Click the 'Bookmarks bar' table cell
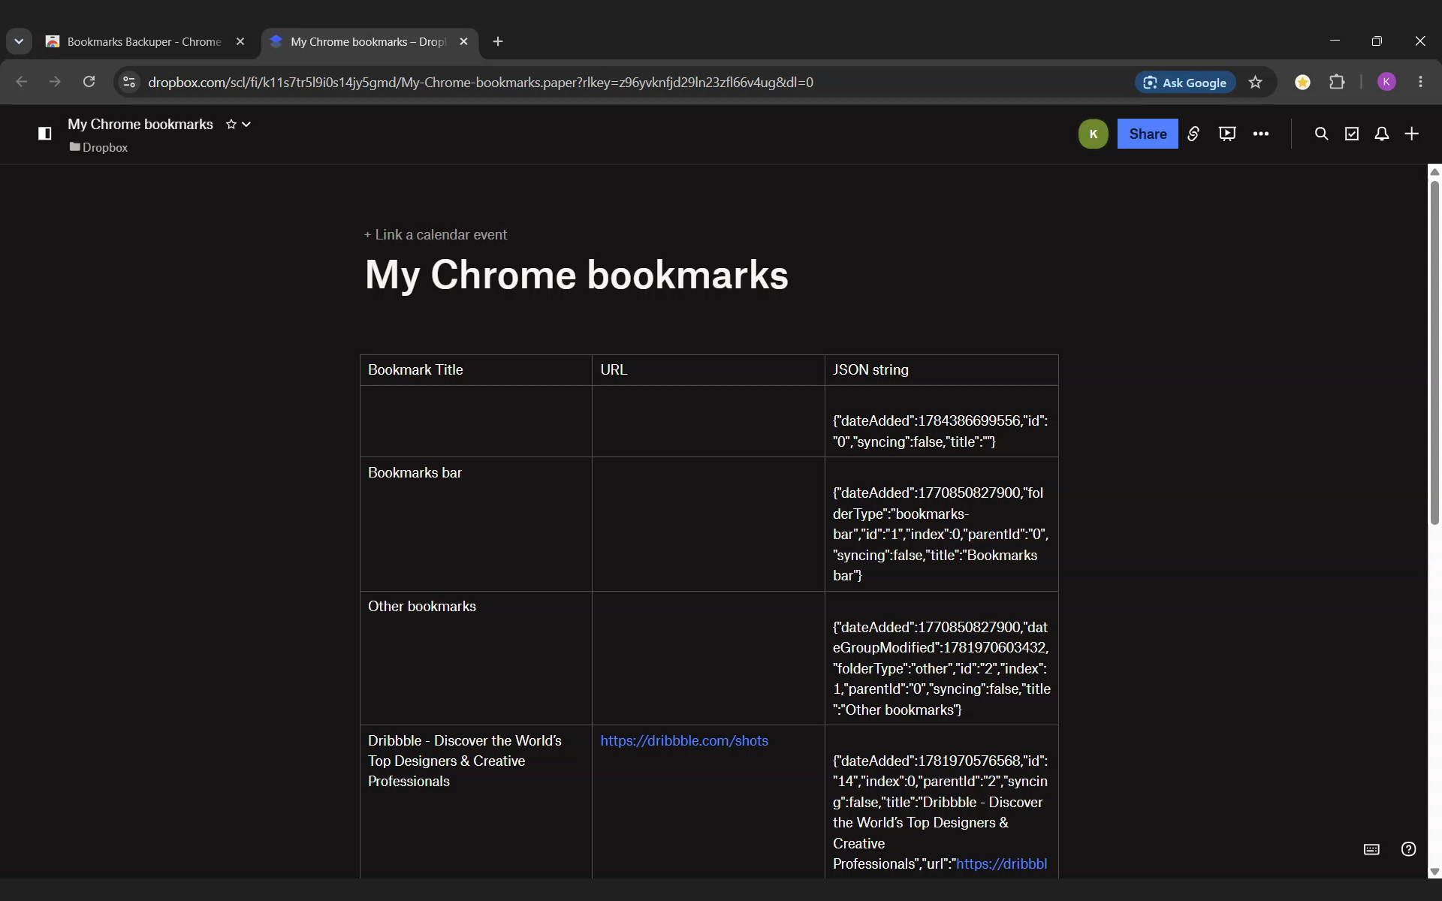 click(x=476, y=524)
